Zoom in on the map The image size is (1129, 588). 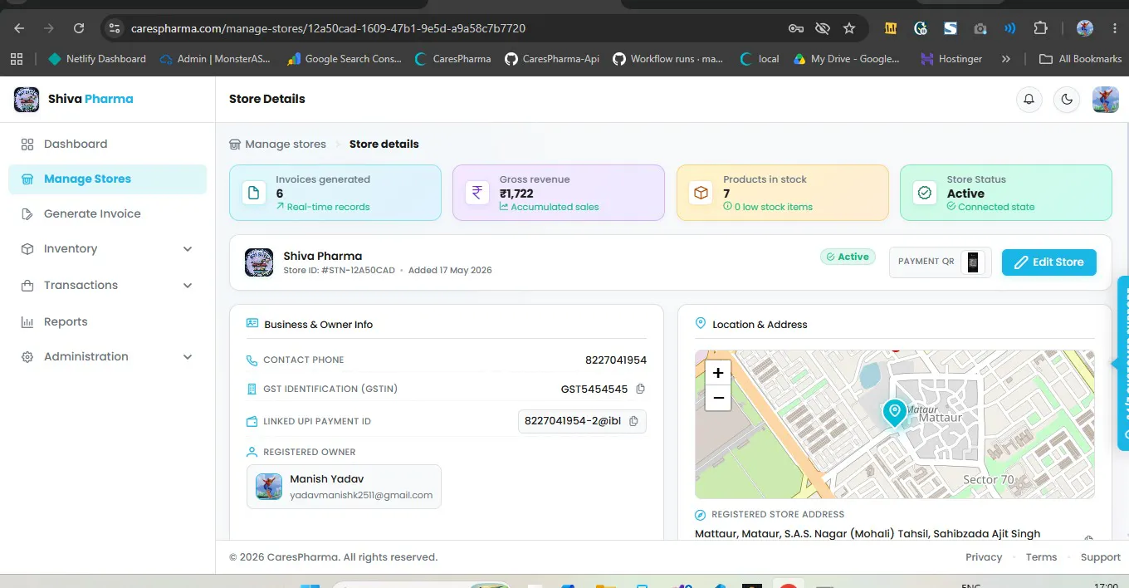click(718, 373)
